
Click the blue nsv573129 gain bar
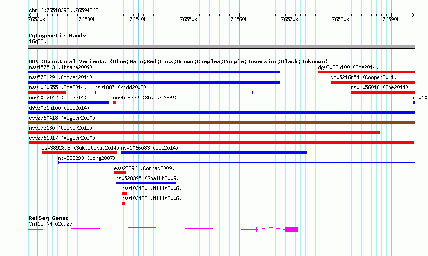[x=154, y=82]
